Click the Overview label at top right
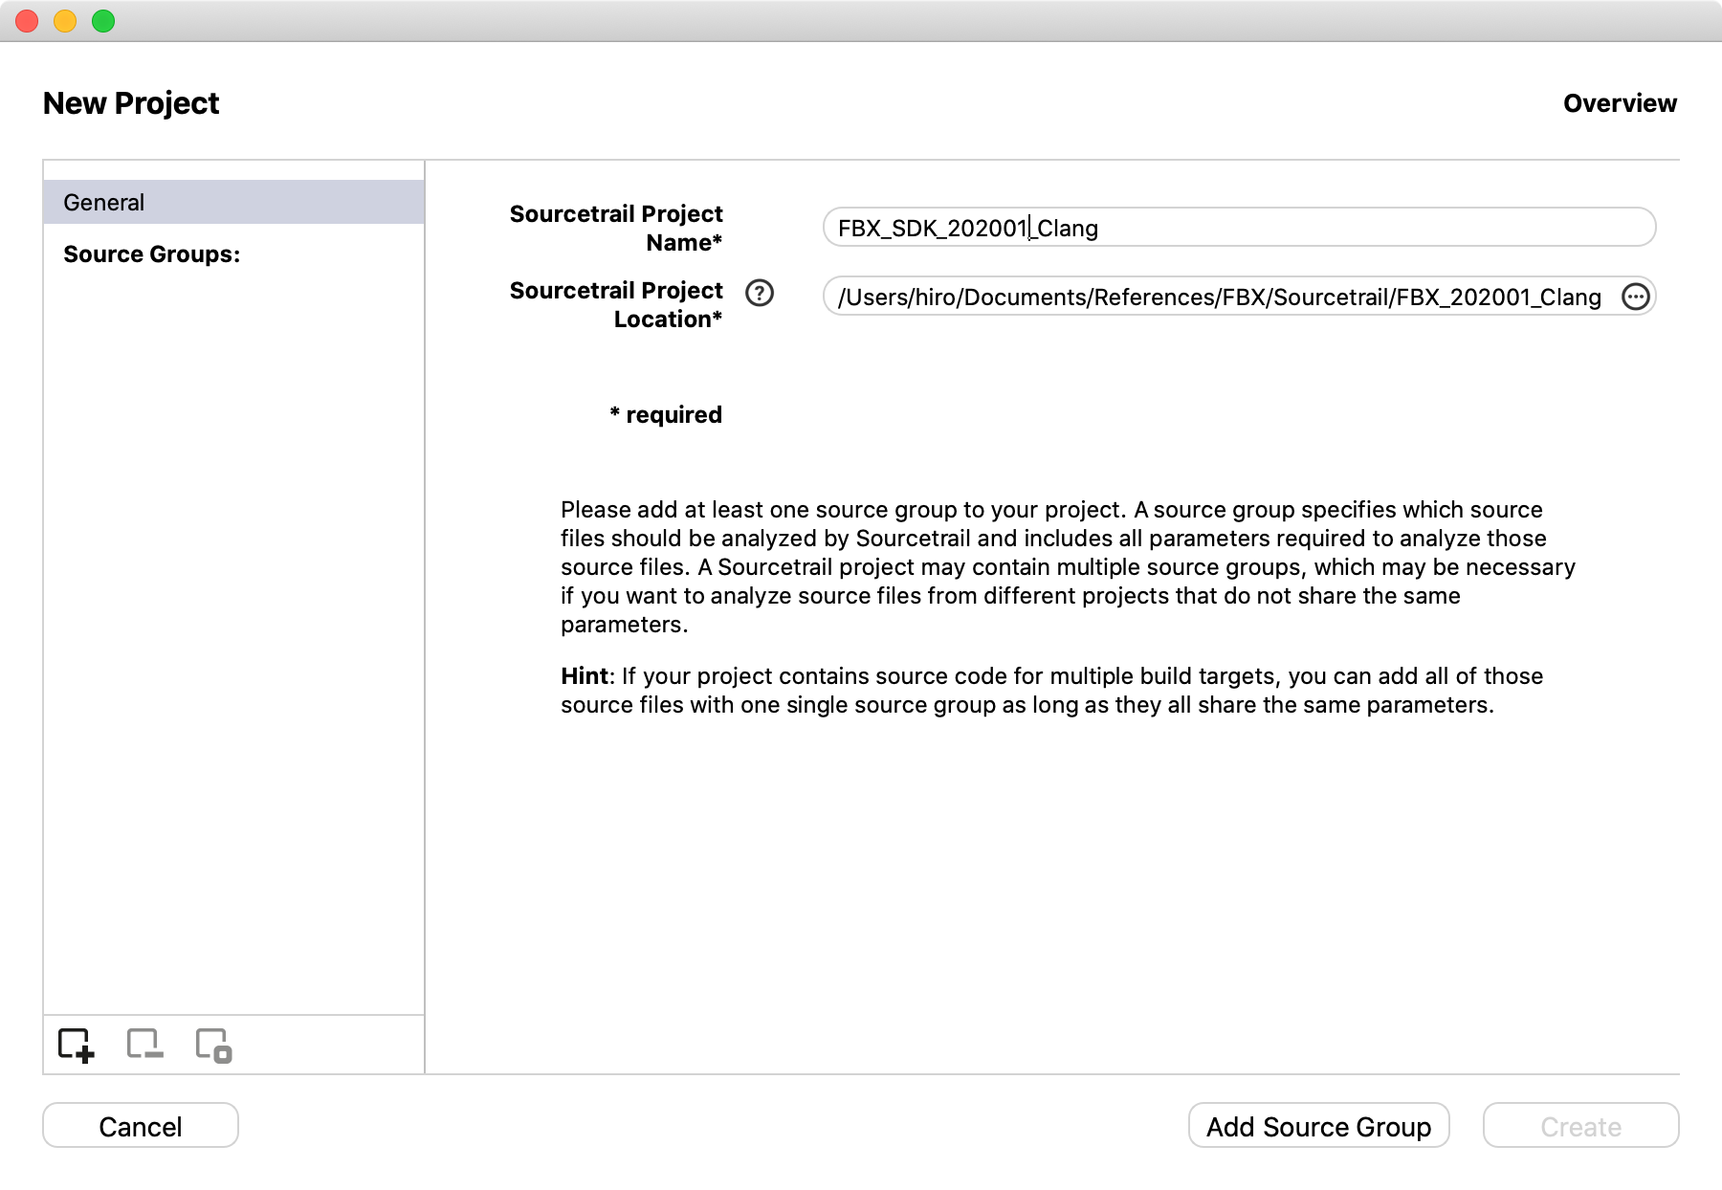 pos(1619,103)
